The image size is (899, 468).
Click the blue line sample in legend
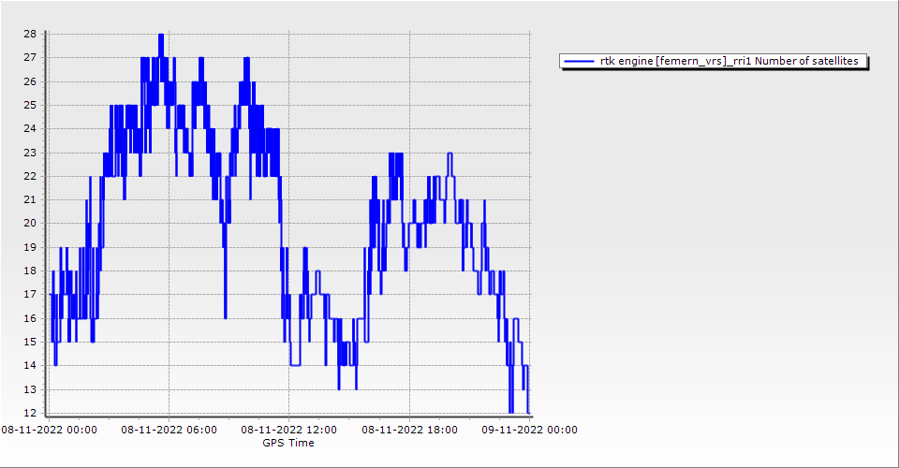point(579,61)
